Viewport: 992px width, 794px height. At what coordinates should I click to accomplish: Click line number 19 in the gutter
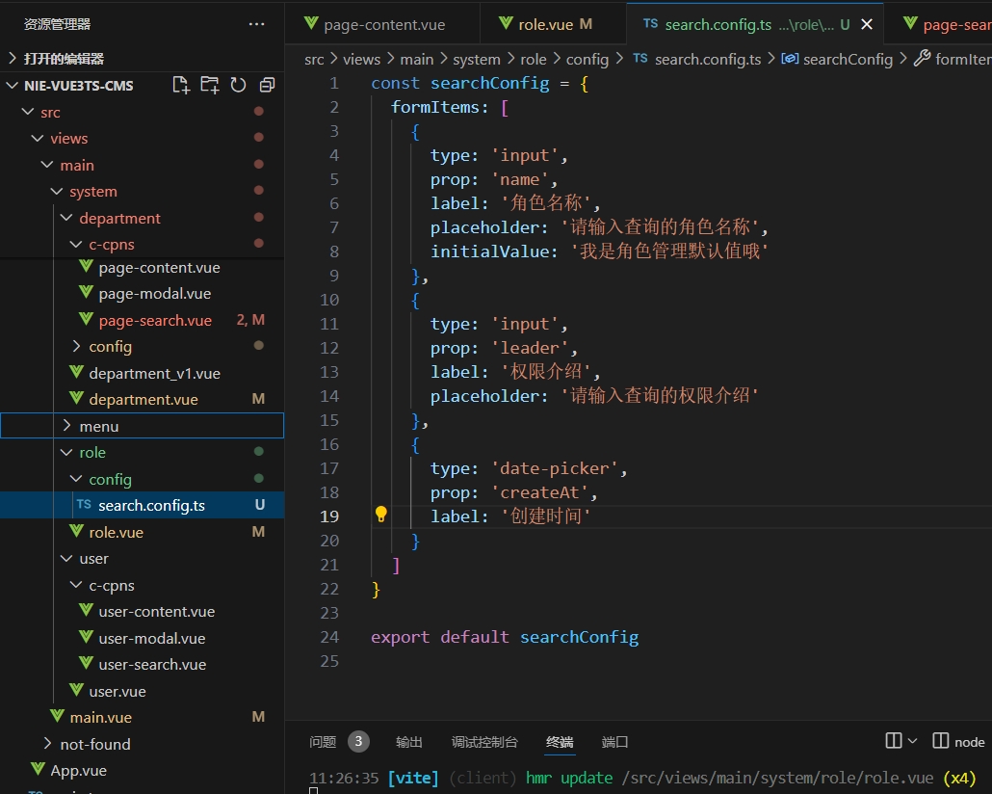click(x=329, y=516)
